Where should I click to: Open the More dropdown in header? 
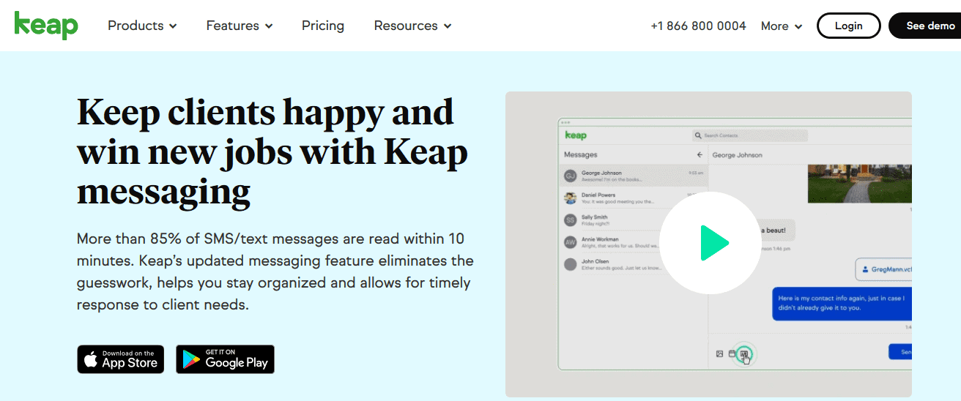(782, 26)
